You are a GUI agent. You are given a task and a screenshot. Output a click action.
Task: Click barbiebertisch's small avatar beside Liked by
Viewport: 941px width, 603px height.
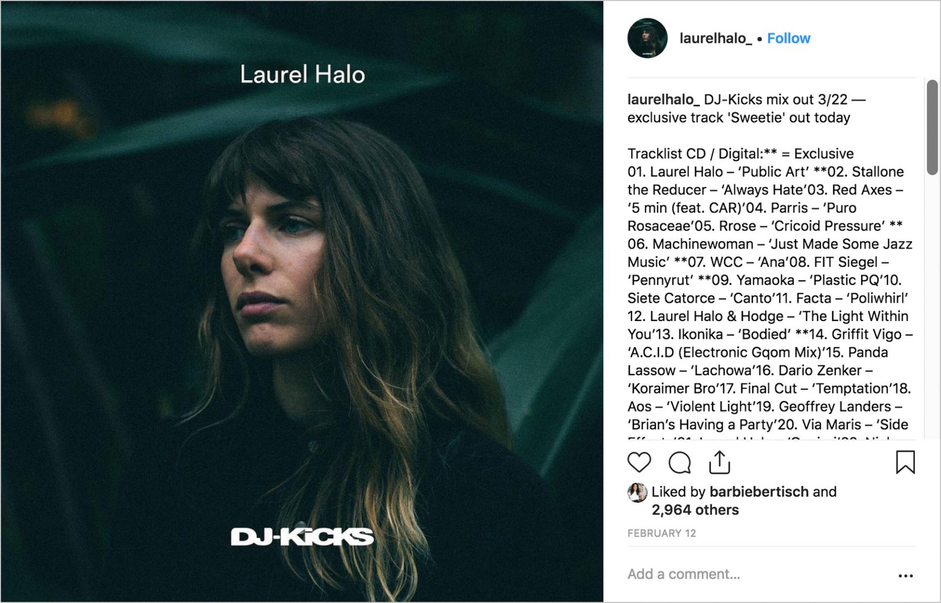point(637,492)
